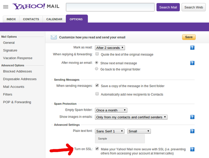
Task: Enable quoting original message text checkbox
Action: pyautogui.click(x=97, y=54)
